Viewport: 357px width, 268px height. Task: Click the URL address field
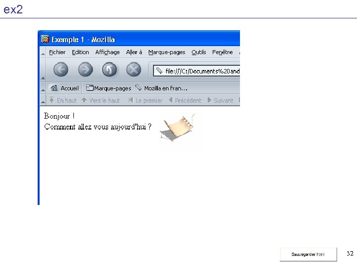tap(197, 71)
